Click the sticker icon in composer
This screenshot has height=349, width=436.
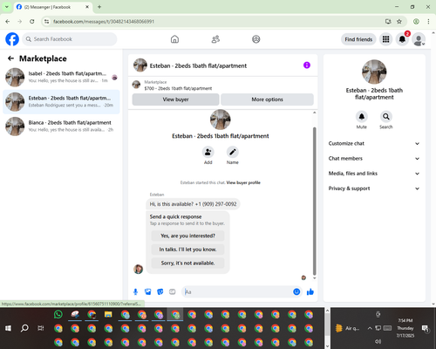click(x=160, y=291)
